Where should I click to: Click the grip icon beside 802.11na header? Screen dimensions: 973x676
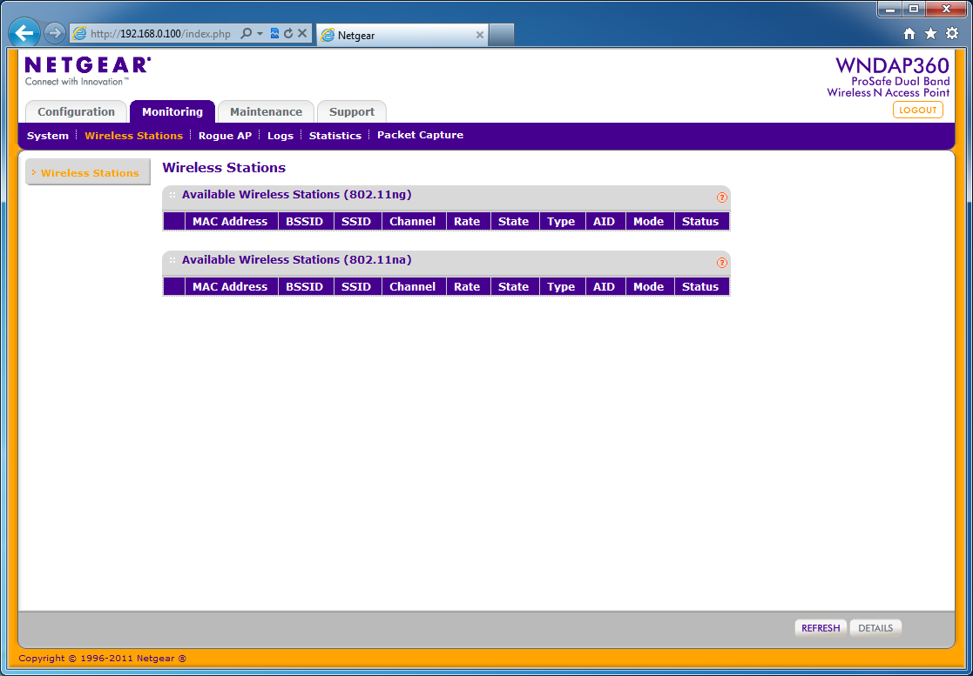coord(172,259)
